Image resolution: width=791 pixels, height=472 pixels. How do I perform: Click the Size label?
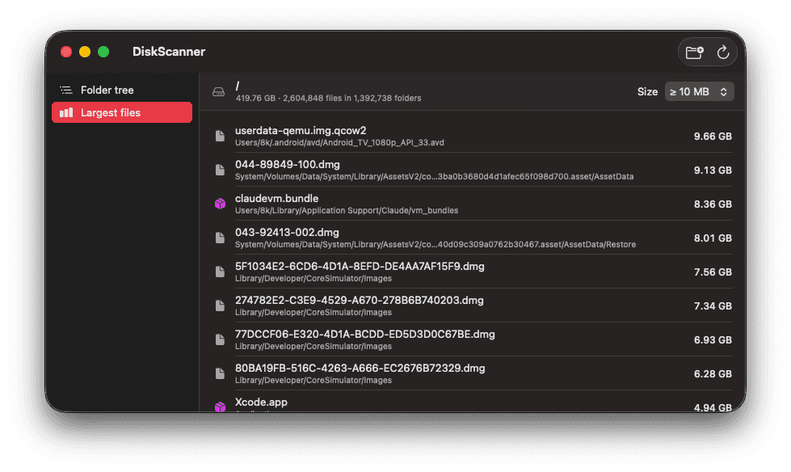(x=647, y=92)
